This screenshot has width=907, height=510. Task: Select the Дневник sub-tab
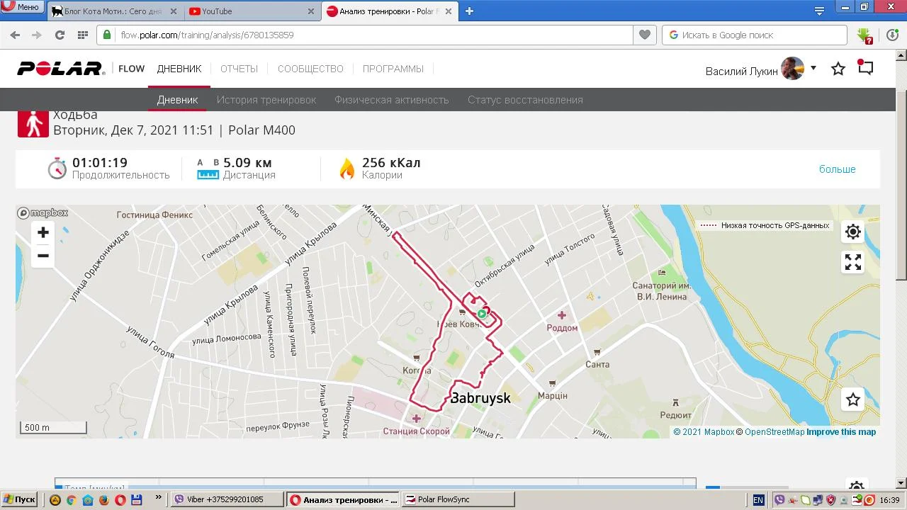pos(177,100)
